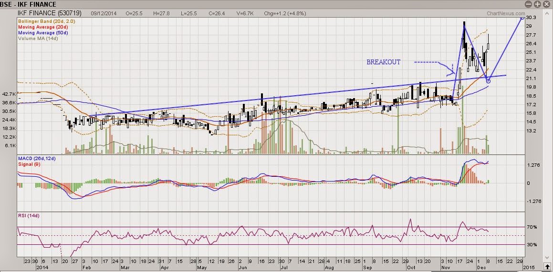The height and width of the screenshot is (272, 553).
Task: Click the volume axis label '6.1K'
Action: (10, 146)
